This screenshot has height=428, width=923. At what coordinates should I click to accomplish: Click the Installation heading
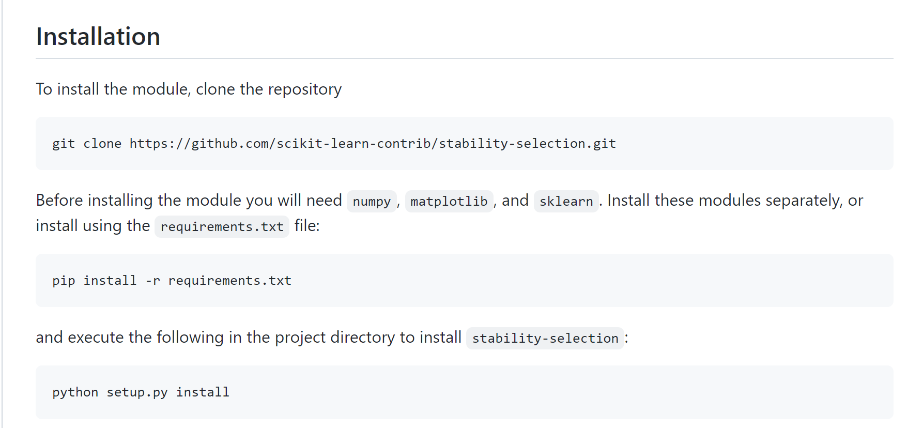[98, 37]
